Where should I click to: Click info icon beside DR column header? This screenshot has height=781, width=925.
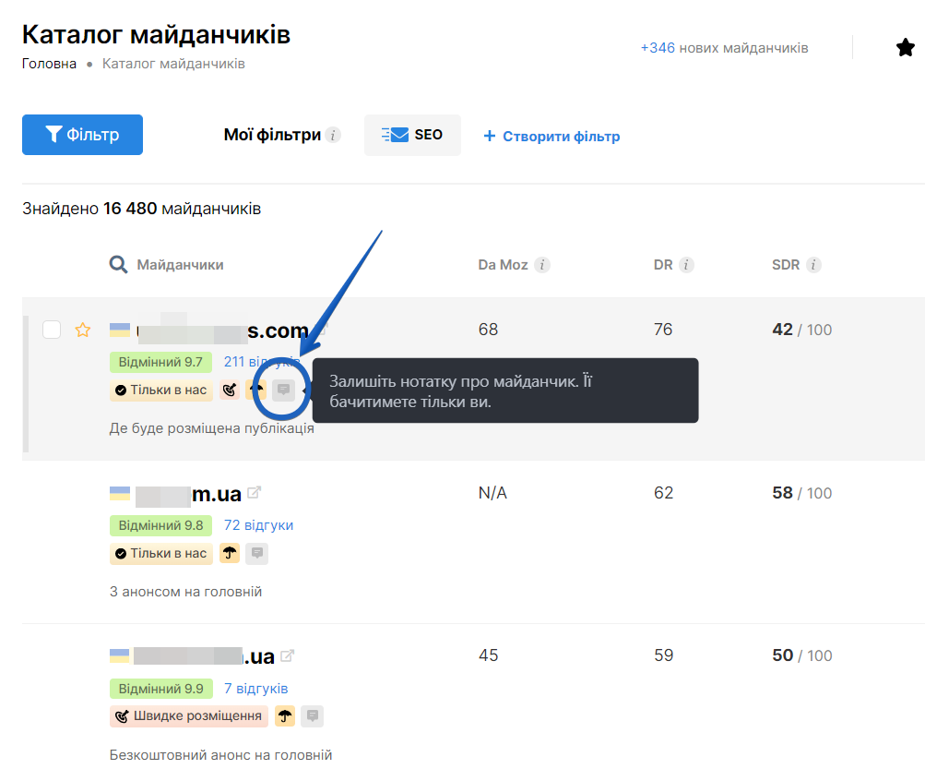coord(686,265)
